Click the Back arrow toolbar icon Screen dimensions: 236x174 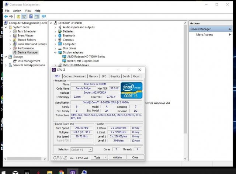[x=6, y=17]
